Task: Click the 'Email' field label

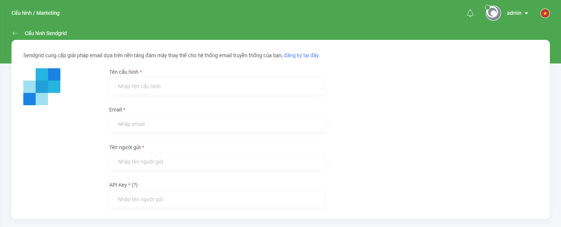Action: 116,110
